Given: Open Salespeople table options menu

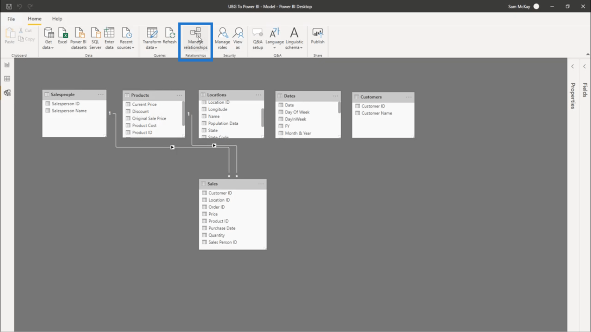Looking at the screenshot, I should point(101,95).
